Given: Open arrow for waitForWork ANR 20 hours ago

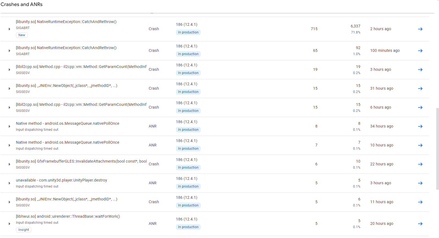Looking at the screenshot, I should pyautogui.click(x=420, y=224).
